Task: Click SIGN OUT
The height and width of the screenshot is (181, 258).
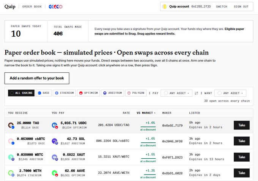Action: pyautogui.click(x=241, y=6)
